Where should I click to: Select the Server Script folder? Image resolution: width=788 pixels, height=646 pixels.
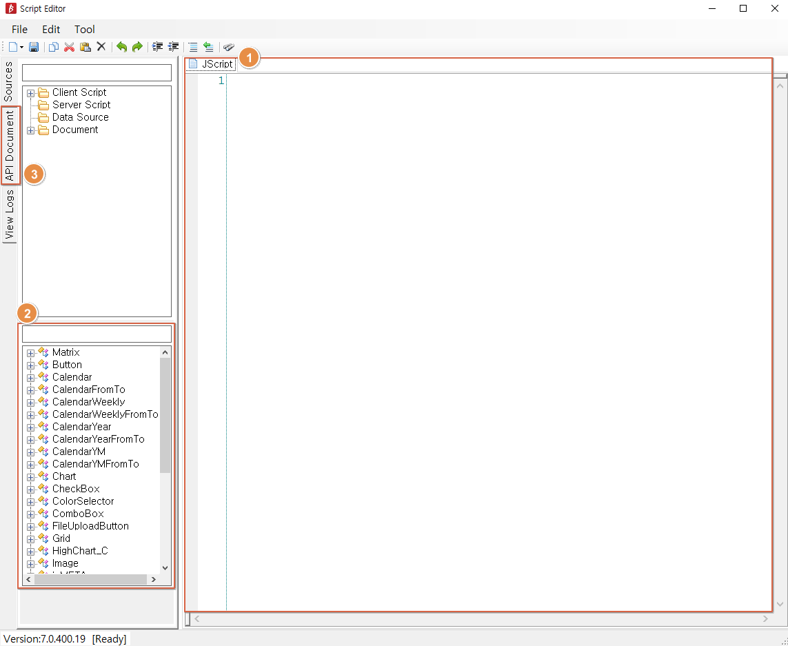[81, 105]
